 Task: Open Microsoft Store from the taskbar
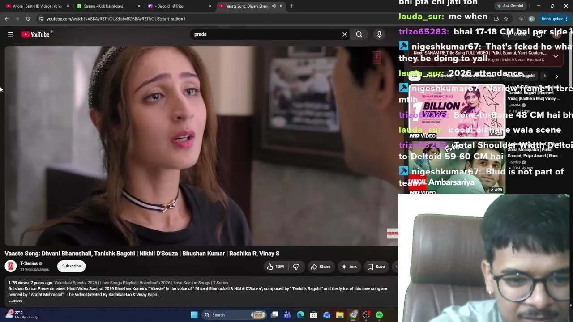click(x=313, y=315)
